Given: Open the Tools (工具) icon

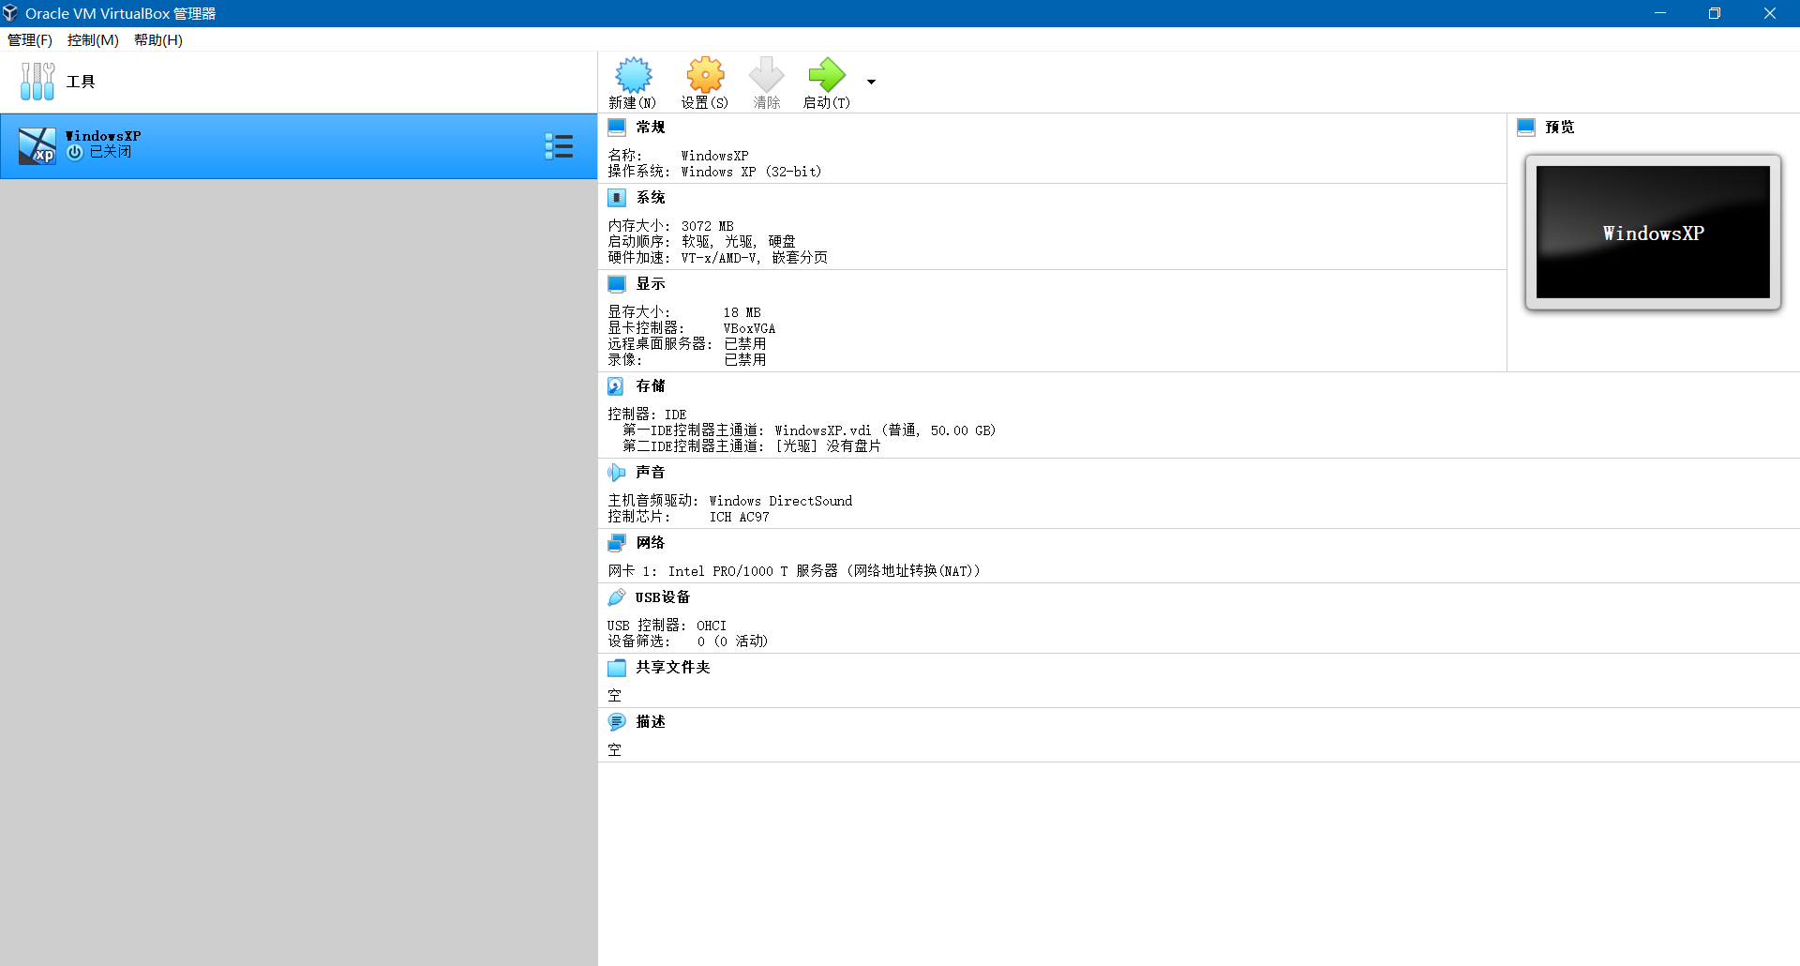Looking at the screenshot, I should click(x=37, y=82).
